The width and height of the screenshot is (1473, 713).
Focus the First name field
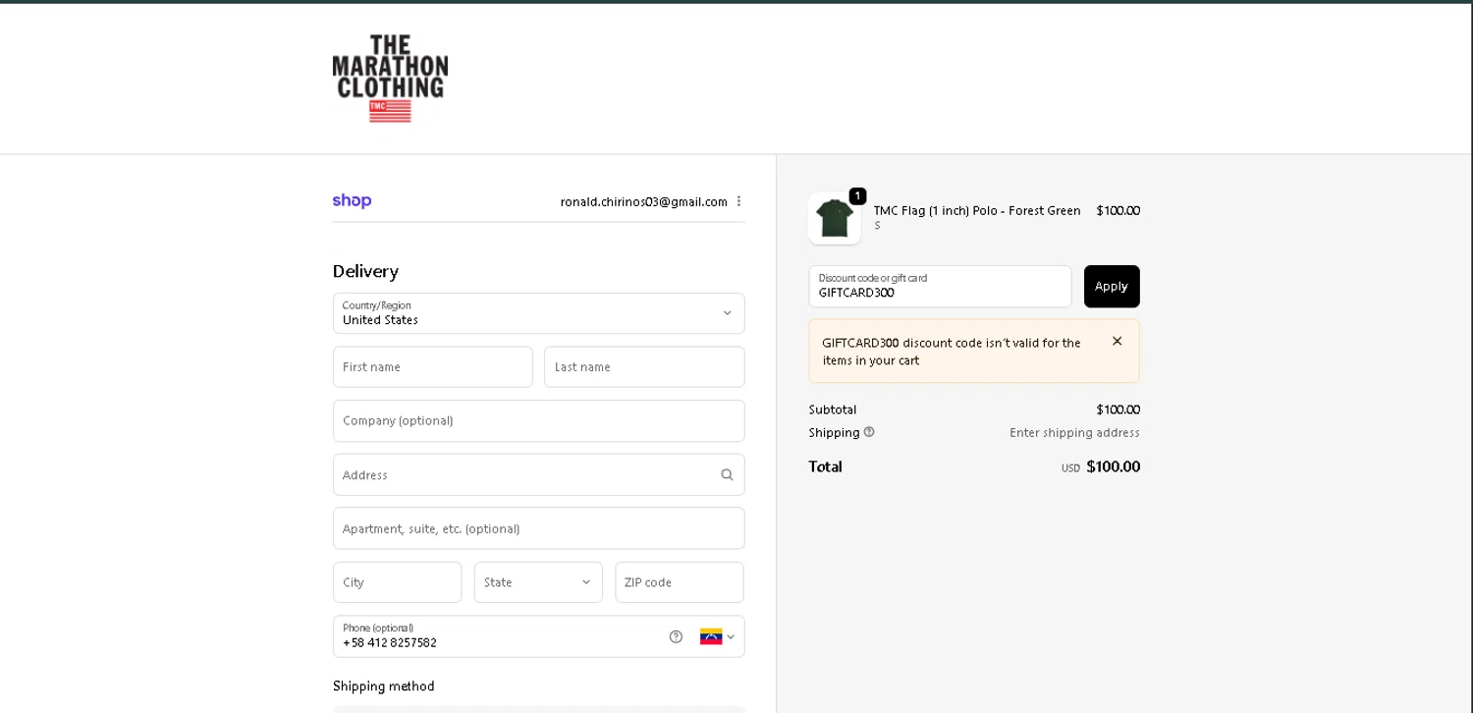[433, 366]
